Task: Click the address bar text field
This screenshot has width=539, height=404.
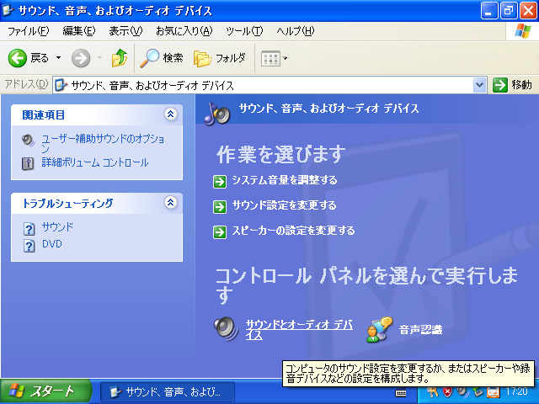Action: click(269, 85)
